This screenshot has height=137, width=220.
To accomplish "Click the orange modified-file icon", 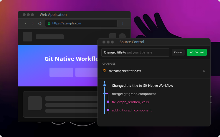I will (104, 71).
